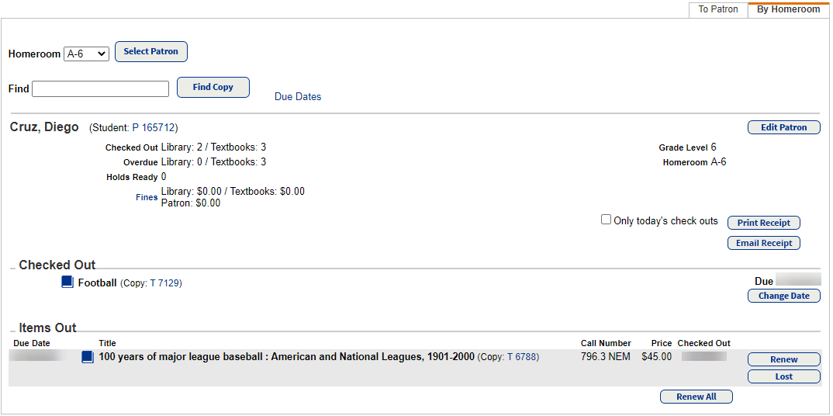Click the book icon beside baseball title

88,357
